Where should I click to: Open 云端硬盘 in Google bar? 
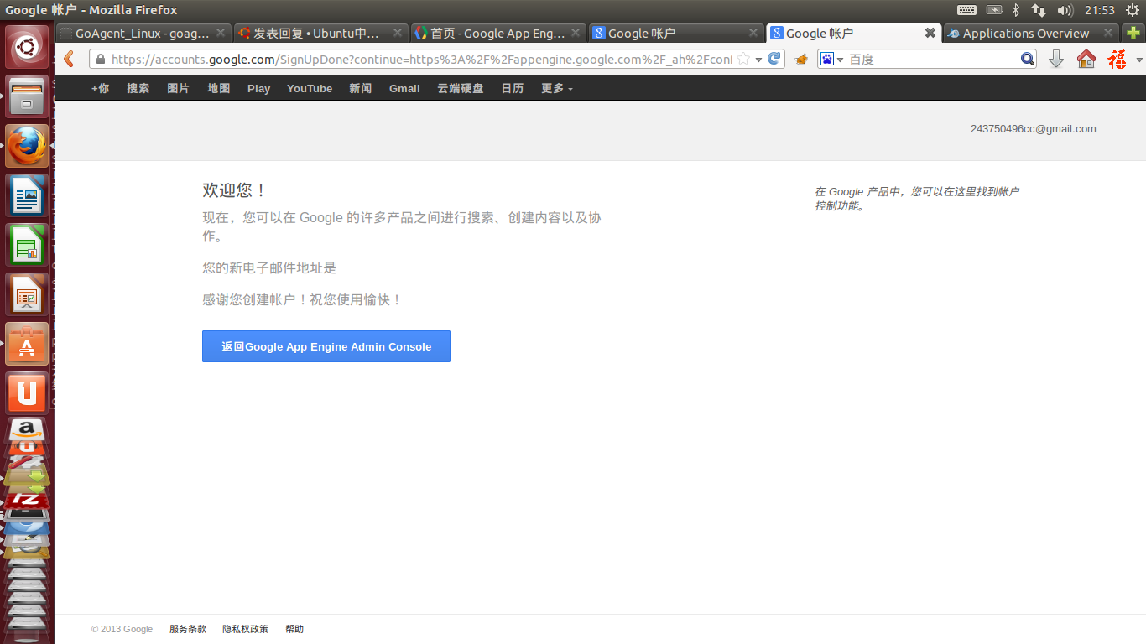[461, 88]
